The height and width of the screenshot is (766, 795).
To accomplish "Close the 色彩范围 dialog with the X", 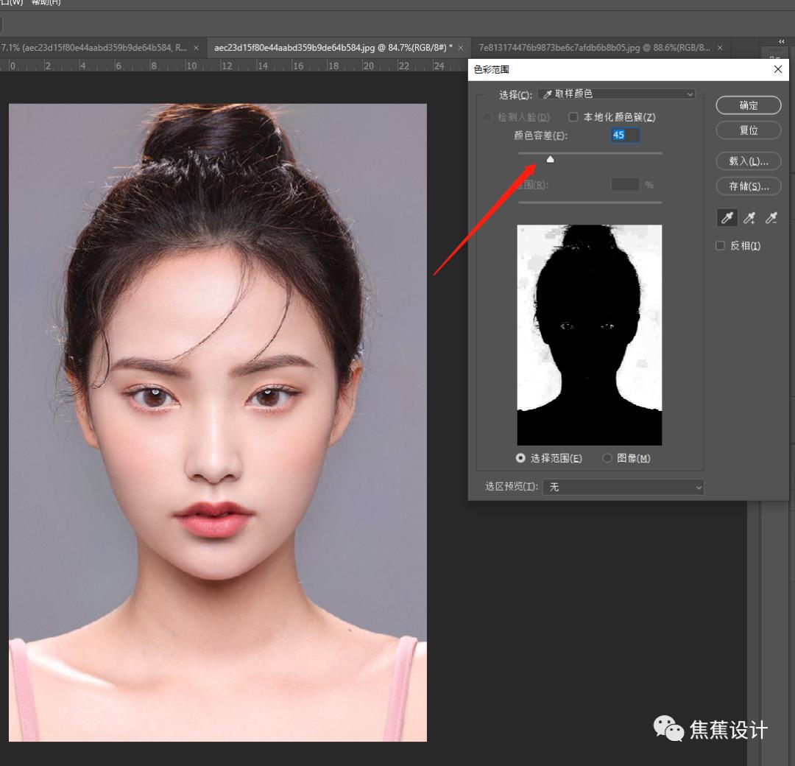I will pos(777,68).
